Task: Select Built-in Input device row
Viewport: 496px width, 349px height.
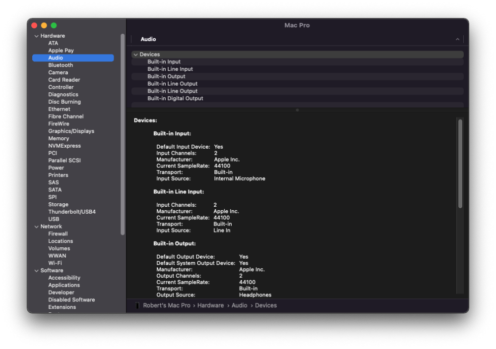Action: point(297,62)
